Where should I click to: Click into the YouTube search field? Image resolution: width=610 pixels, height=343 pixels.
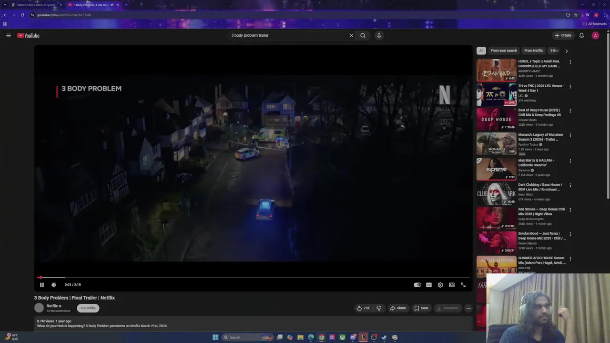(288, 35)
